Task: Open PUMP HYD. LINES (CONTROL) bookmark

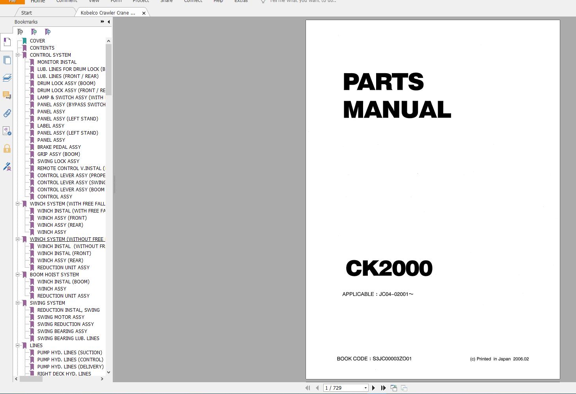Action: point(70,360)
